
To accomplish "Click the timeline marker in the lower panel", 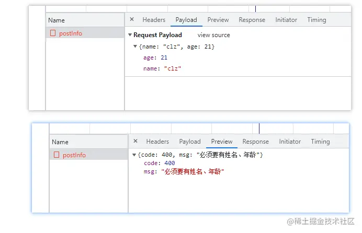I will click(259, 129).
